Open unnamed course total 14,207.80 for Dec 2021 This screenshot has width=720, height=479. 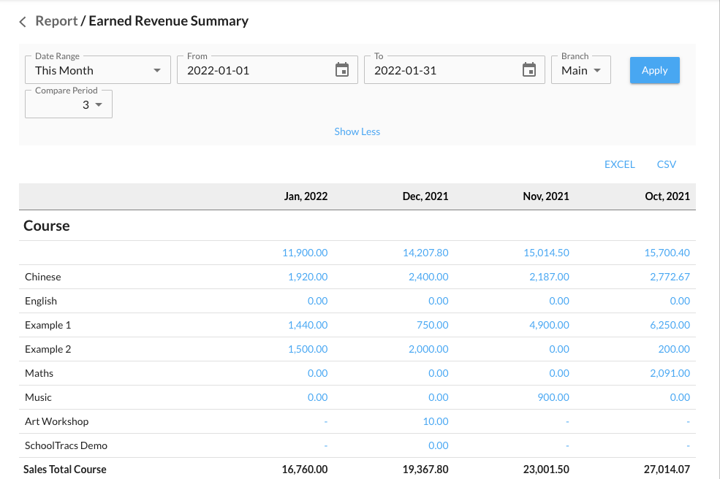click(x=425, y=253)
